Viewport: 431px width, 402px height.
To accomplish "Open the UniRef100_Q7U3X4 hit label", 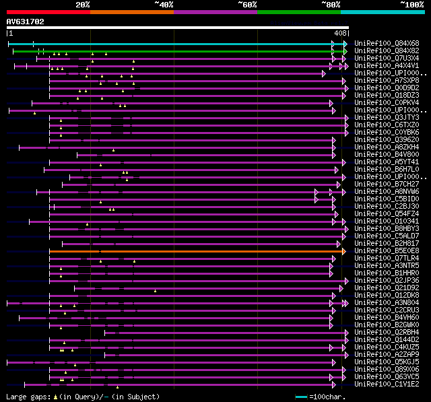I will (387, 59).
